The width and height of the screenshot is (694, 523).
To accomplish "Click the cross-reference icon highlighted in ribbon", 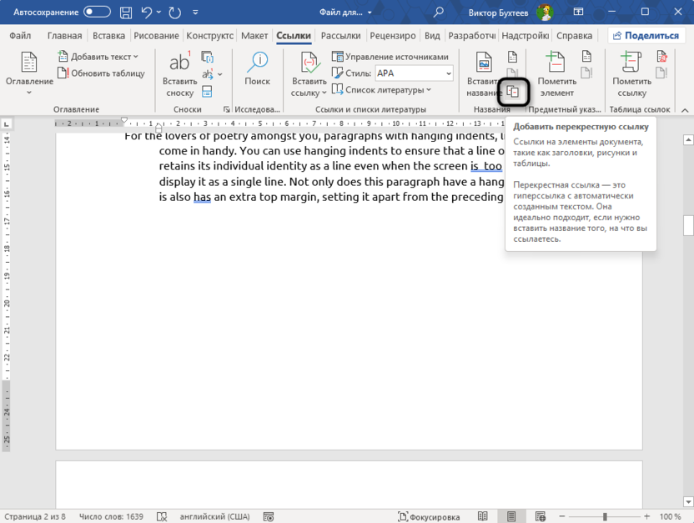I will pos(514,93).
